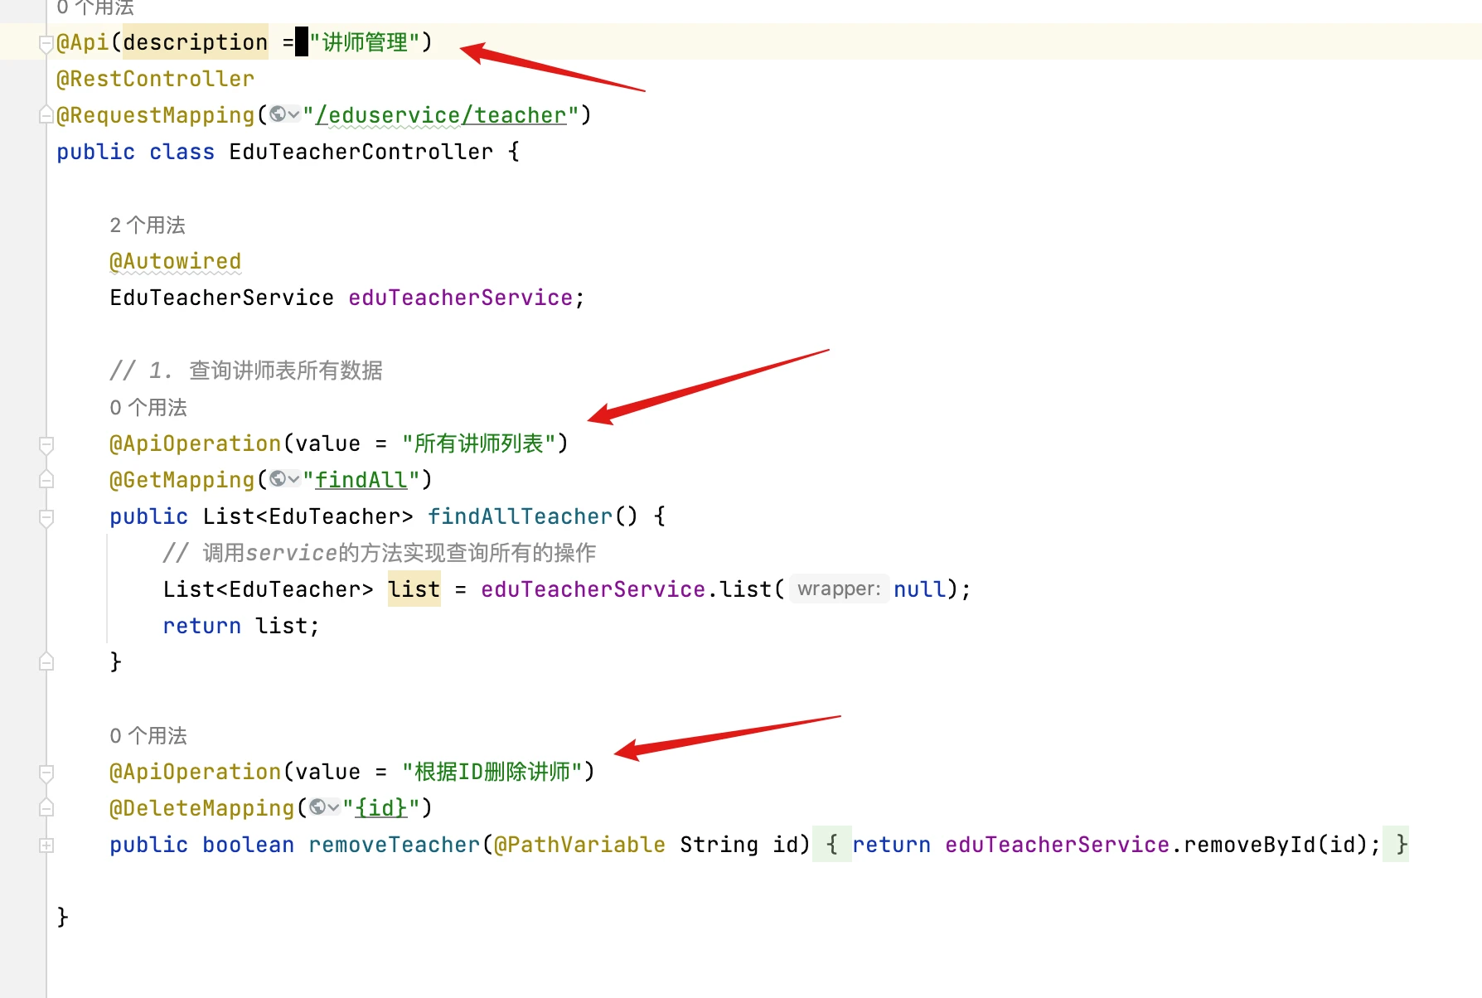
Task: Click '0 个用法' hint above findAllTeacher
Action: 148,408
